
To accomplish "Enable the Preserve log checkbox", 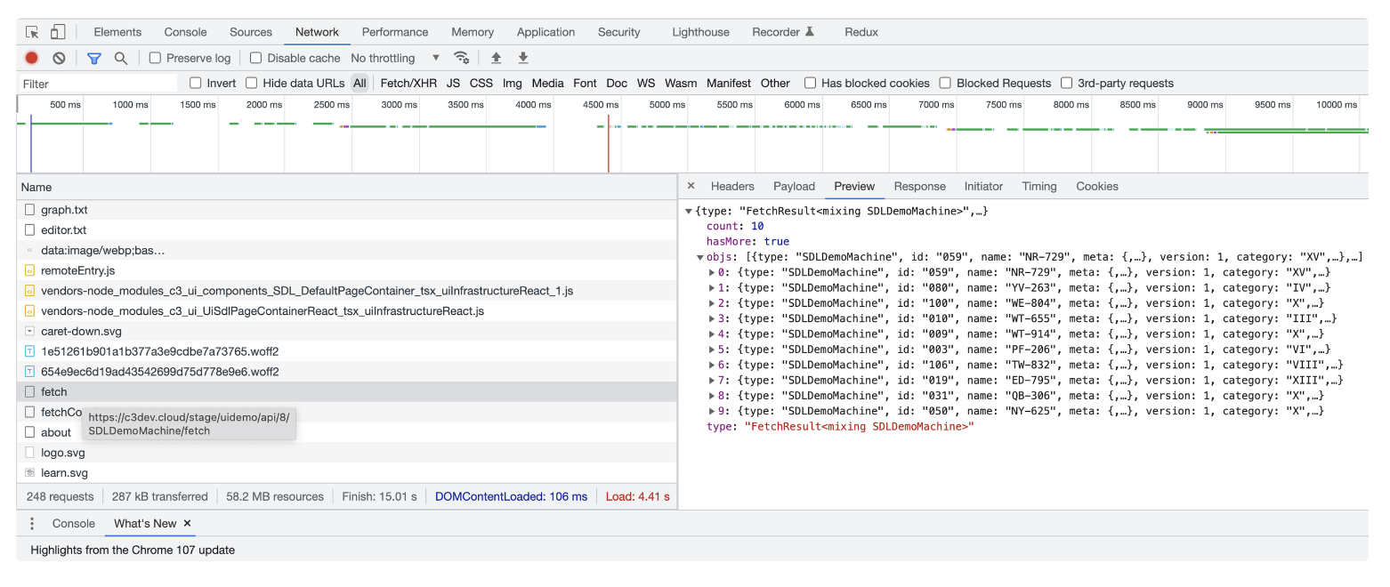I will click(155, 57).
